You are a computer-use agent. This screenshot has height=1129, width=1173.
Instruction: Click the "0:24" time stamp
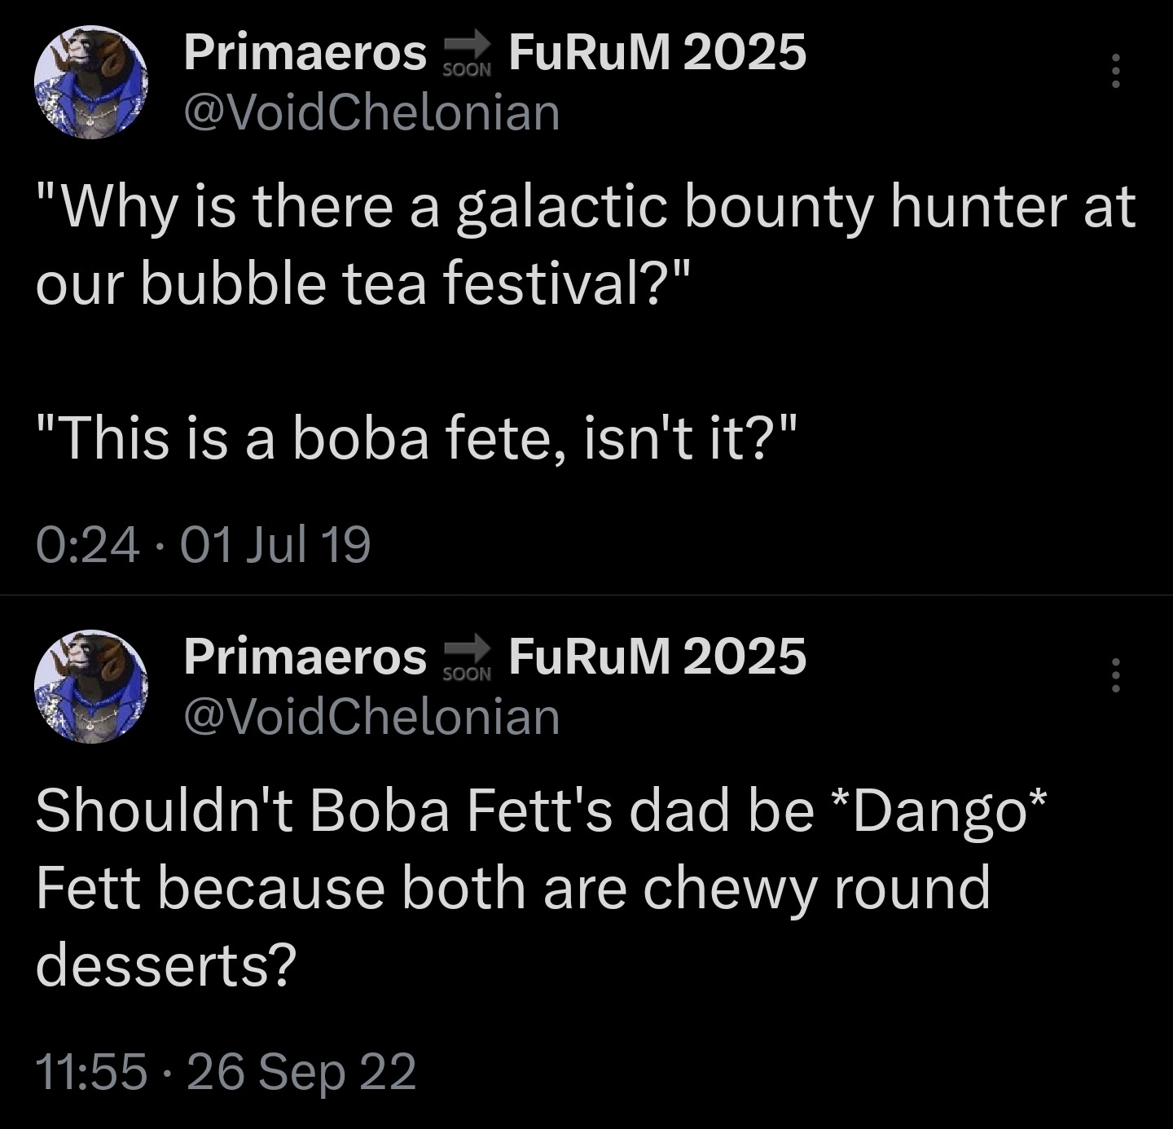coord(88,544)
